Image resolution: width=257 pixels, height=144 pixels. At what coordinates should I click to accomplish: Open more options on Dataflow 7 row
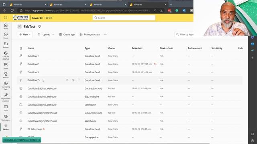(x=79, y=80)
